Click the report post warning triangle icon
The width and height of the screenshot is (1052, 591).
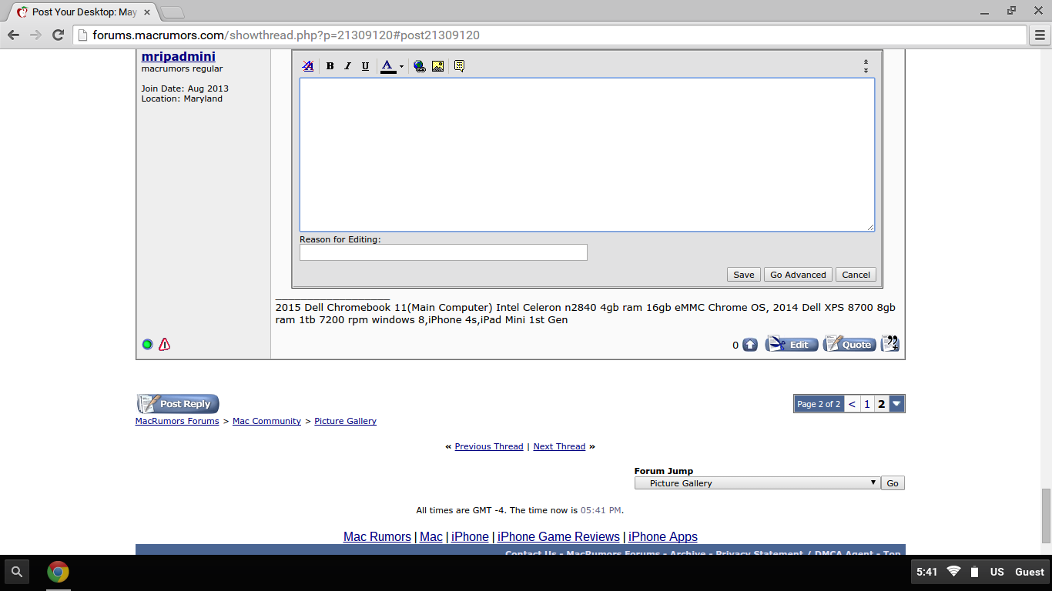coord(164,345)
